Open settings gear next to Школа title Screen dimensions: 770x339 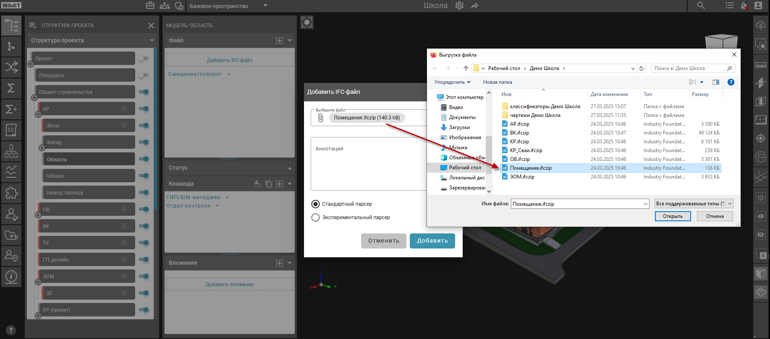coord(459,6)
